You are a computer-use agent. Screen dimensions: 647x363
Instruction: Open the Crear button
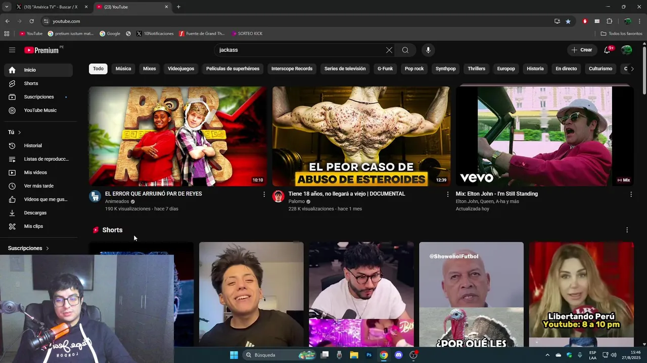pos(581,50)
